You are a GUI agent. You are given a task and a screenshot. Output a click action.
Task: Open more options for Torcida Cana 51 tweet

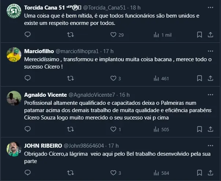coord(210,7)
